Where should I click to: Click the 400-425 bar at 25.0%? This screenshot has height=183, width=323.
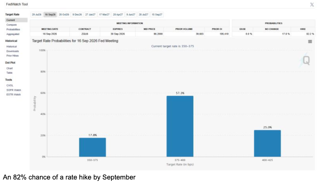(267, 143)
